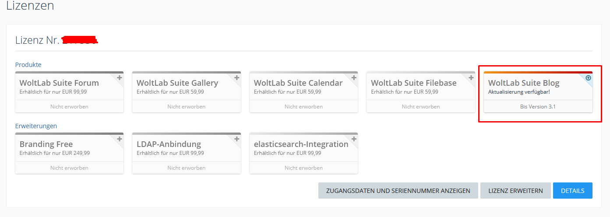Viewport: 610px width, 217px height.
Task: Click the Produkte section heading
Action: 28,65
